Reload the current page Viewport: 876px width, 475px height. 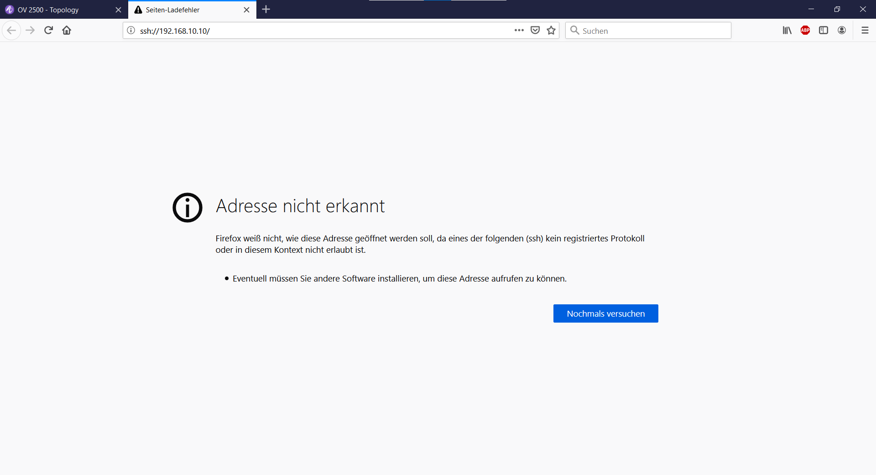click(x=48, y=31)
